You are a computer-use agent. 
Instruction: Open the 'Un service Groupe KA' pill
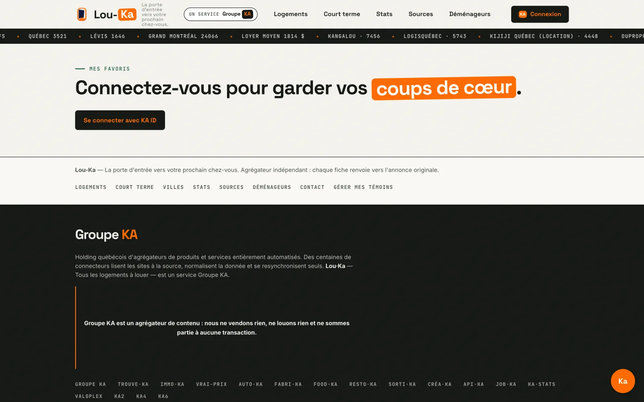(221, 14)
